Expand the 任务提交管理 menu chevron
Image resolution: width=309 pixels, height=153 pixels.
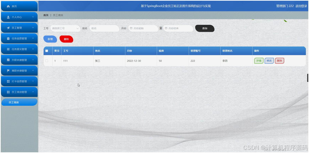tap(33, 49)
